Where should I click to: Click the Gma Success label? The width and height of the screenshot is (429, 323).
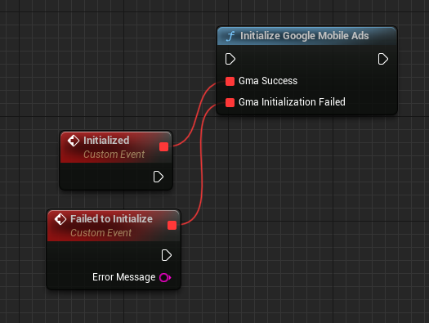coord(268,81)
